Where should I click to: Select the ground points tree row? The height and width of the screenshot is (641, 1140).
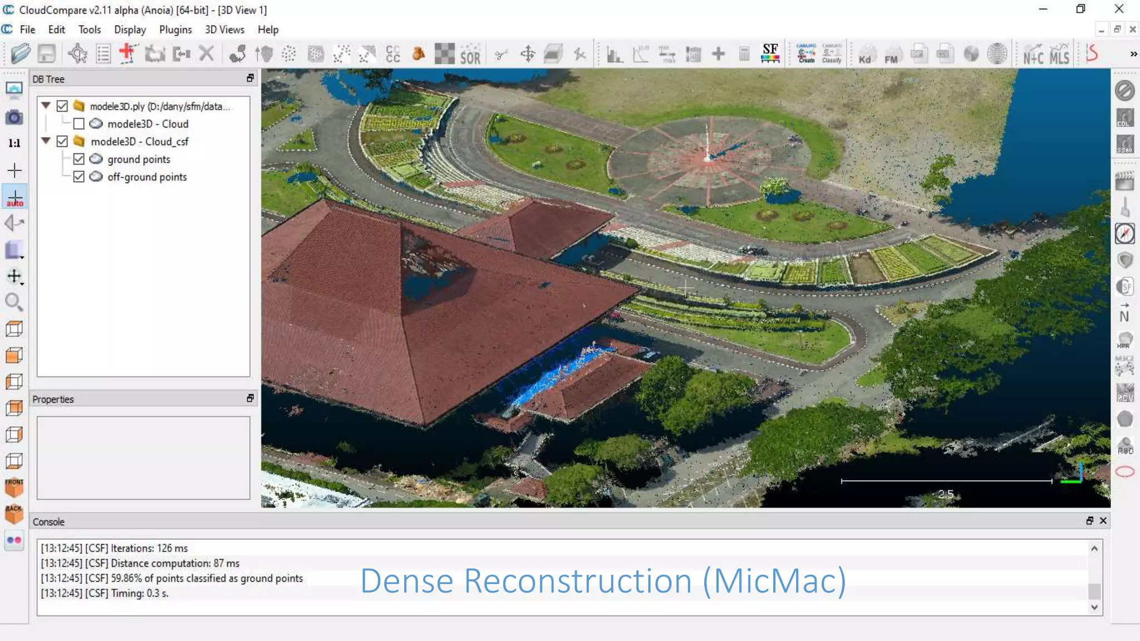[139, 159]
